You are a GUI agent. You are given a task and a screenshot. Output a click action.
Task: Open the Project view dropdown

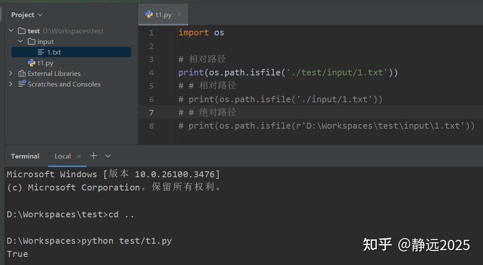[x=40, y=14]
